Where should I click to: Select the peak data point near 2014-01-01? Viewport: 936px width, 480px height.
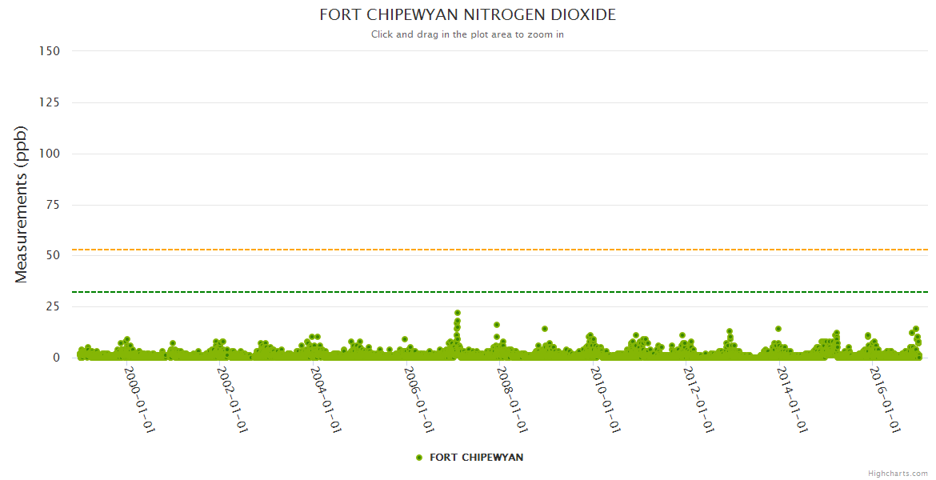point(778,329)
